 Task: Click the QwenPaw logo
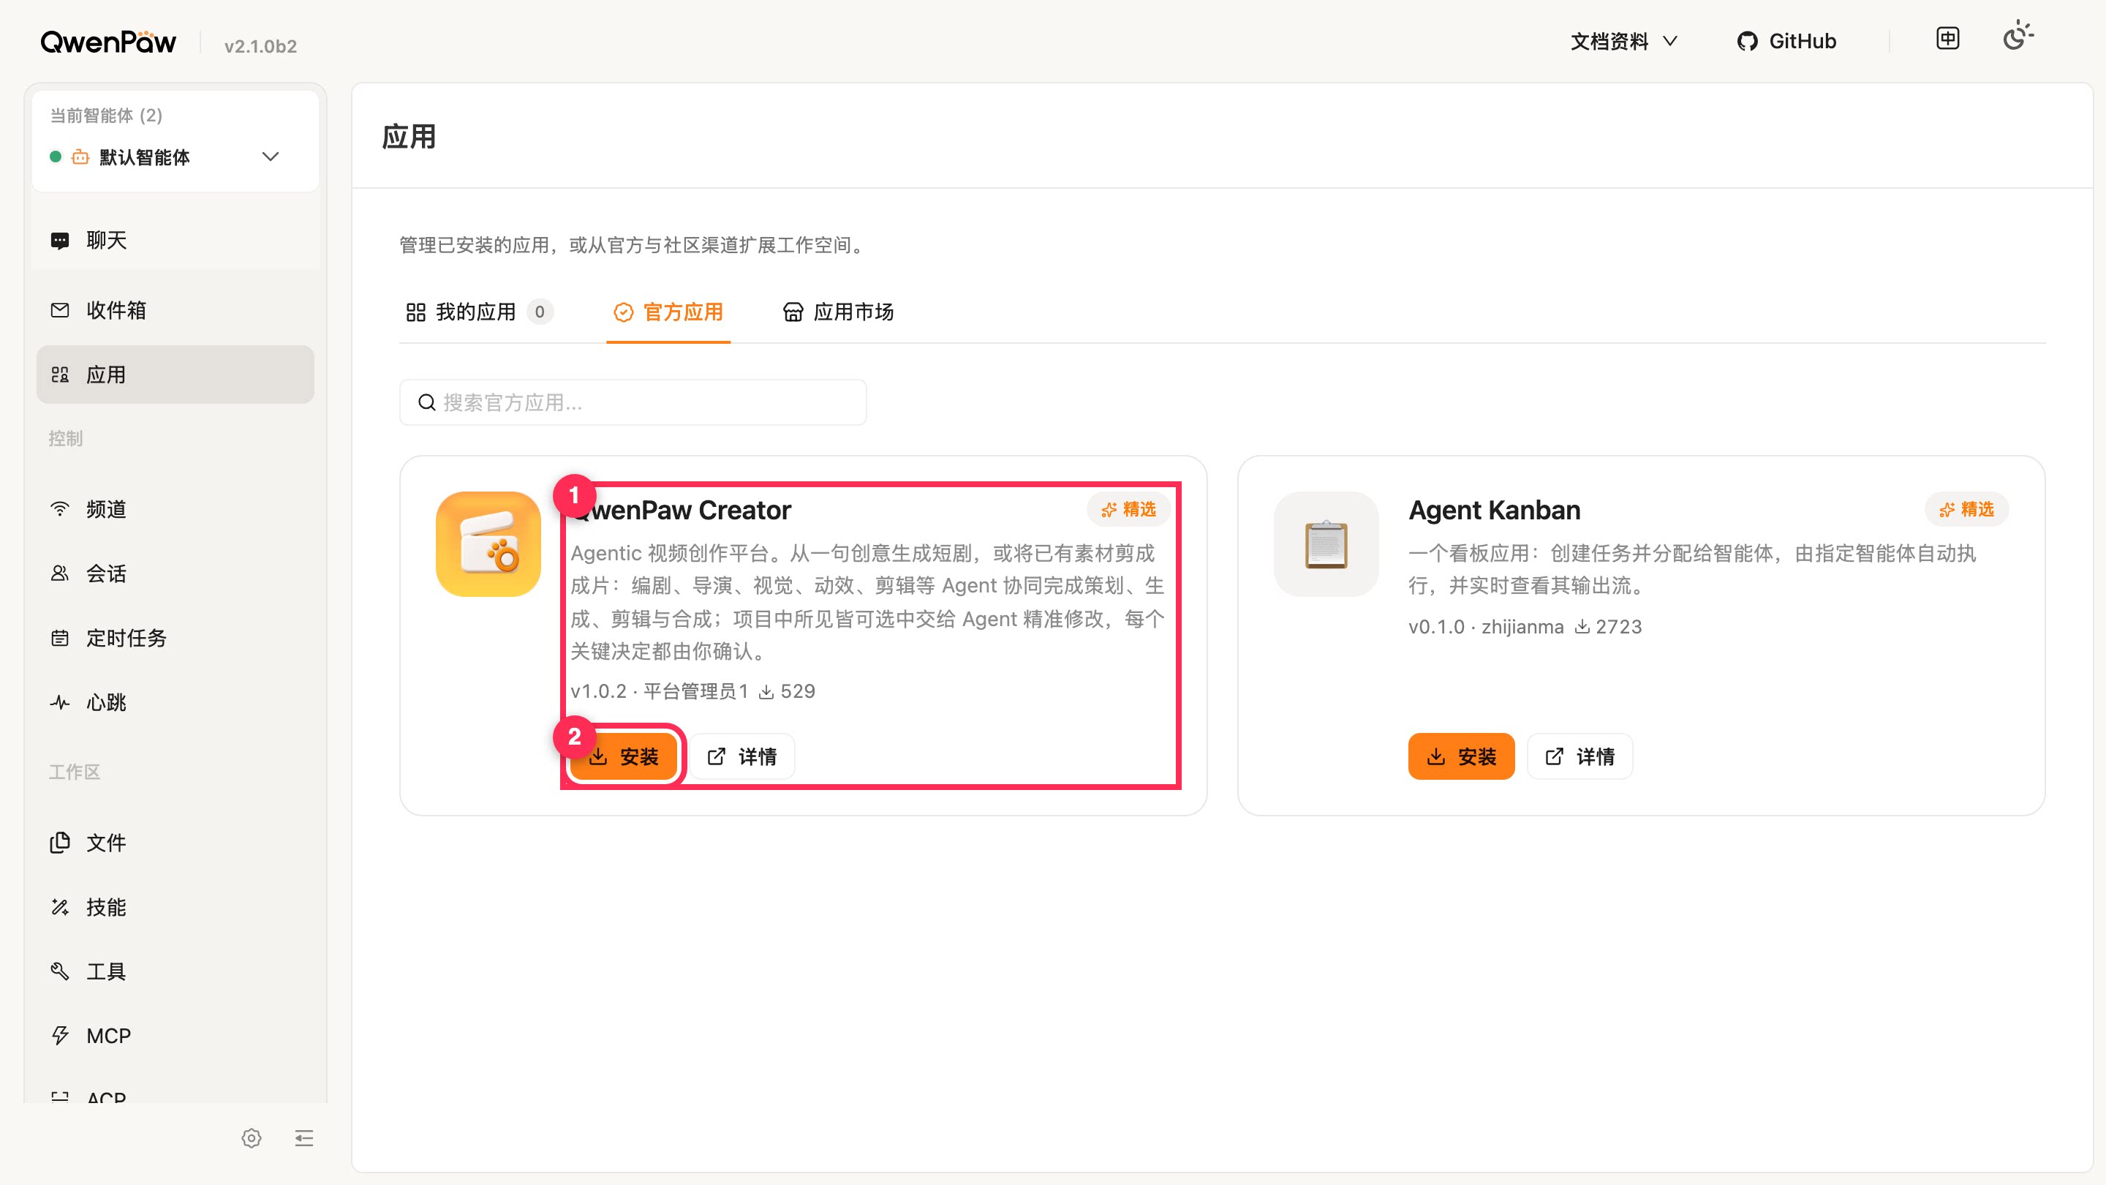108,42
